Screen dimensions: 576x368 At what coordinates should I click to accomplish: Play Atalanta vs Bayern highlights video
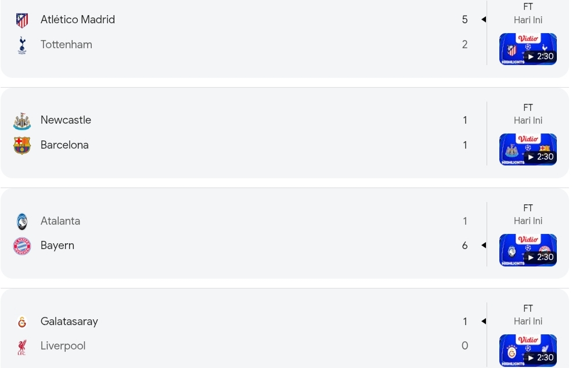pos(528,250)
